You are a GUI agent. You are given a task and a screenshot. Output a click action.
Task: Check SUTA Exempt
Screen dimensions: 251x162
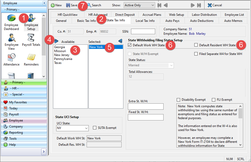95,128
